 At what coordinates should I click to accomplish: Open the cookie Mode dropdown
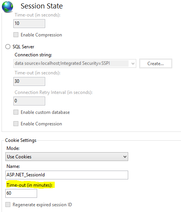point(67,156)
